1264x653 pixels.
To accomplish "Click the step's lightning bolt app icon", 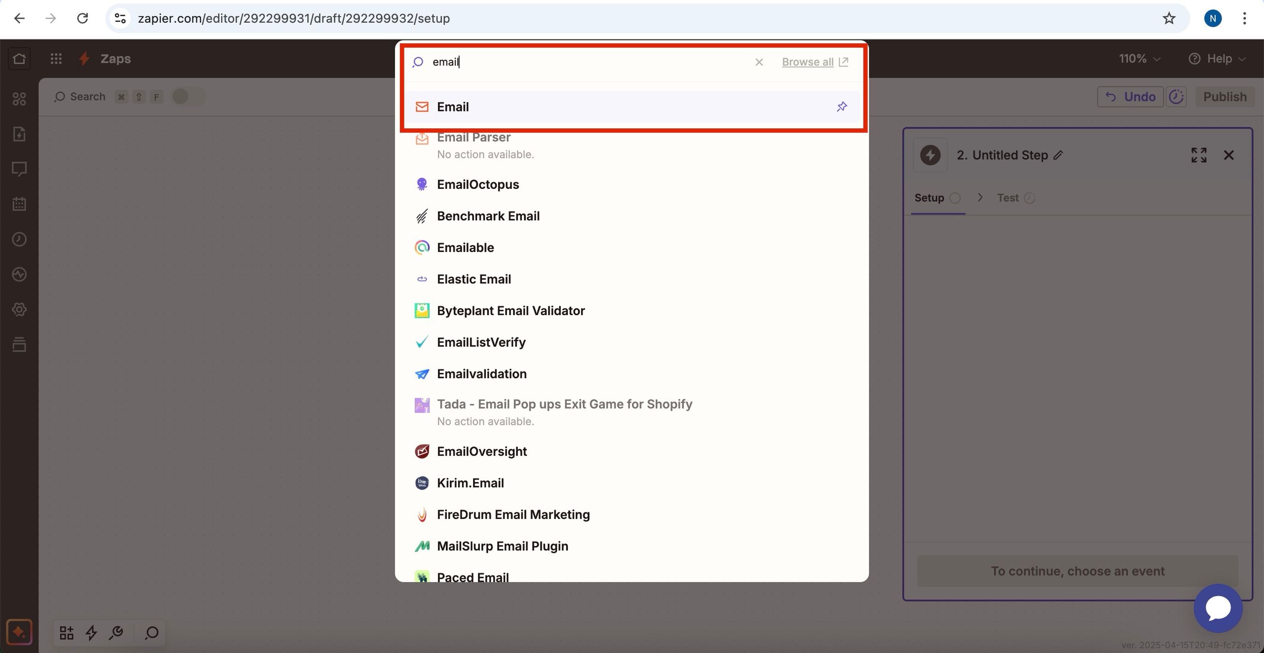I will (x=930, y=155).
